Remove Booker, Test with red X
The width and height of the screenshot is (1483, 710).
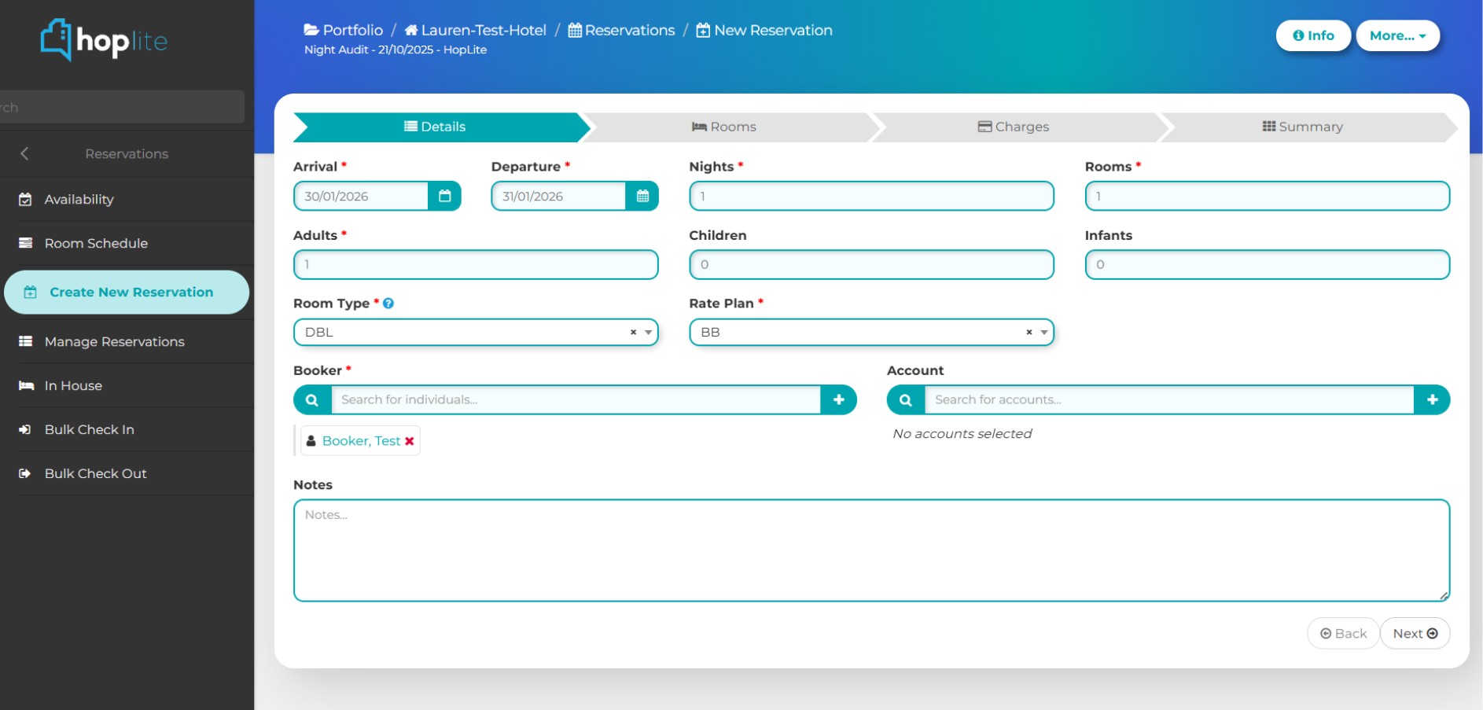point(410,442)
